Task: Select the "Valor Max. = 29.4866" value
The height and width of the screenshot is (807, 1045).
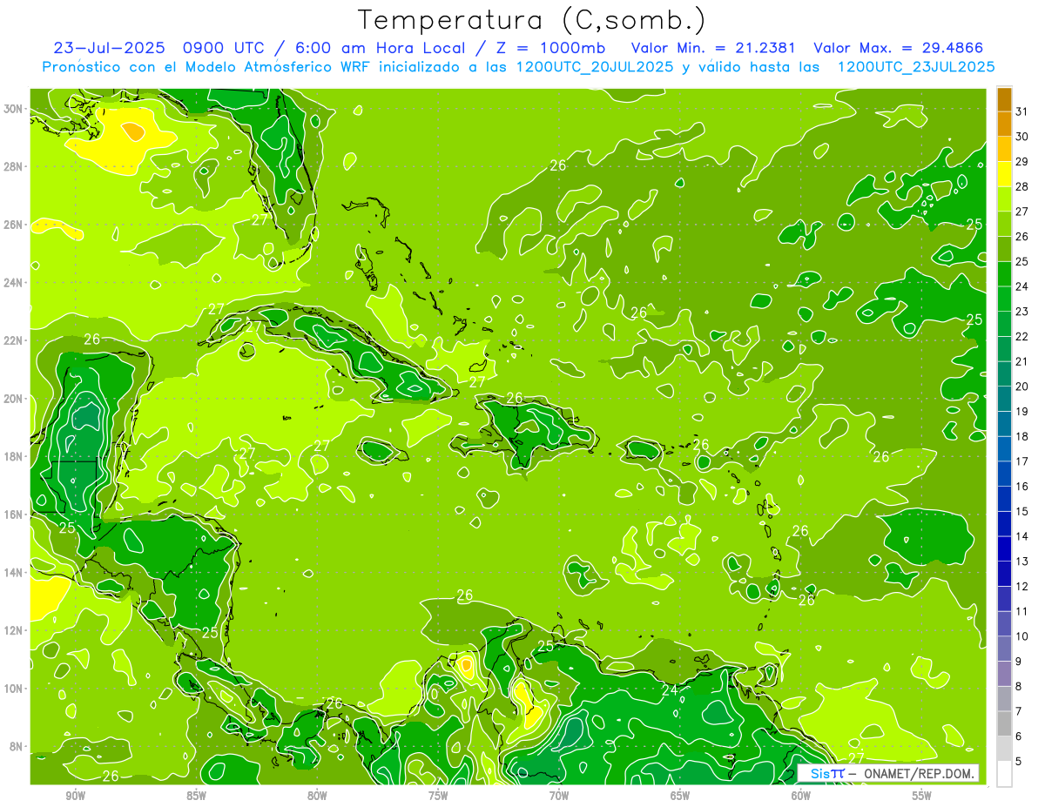Action: click(898, 48)
